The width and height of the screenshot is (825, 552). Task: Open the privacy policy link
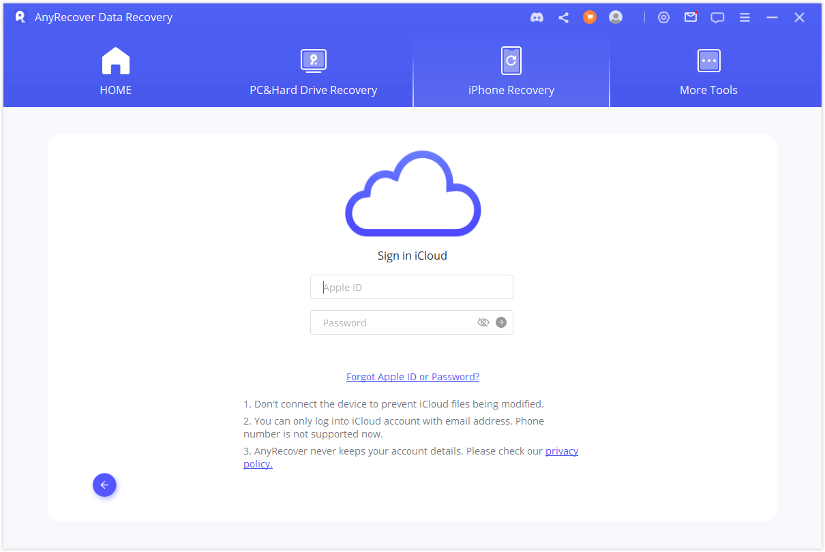[x=561, y=451]
